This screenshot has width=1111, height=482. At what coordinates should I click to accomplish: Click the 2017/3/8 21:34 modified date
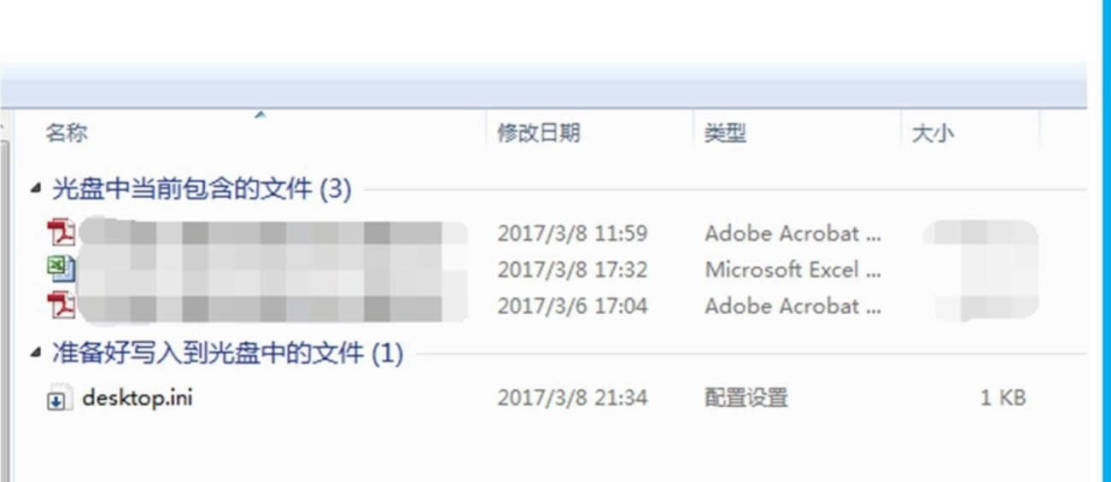(572, 398)
